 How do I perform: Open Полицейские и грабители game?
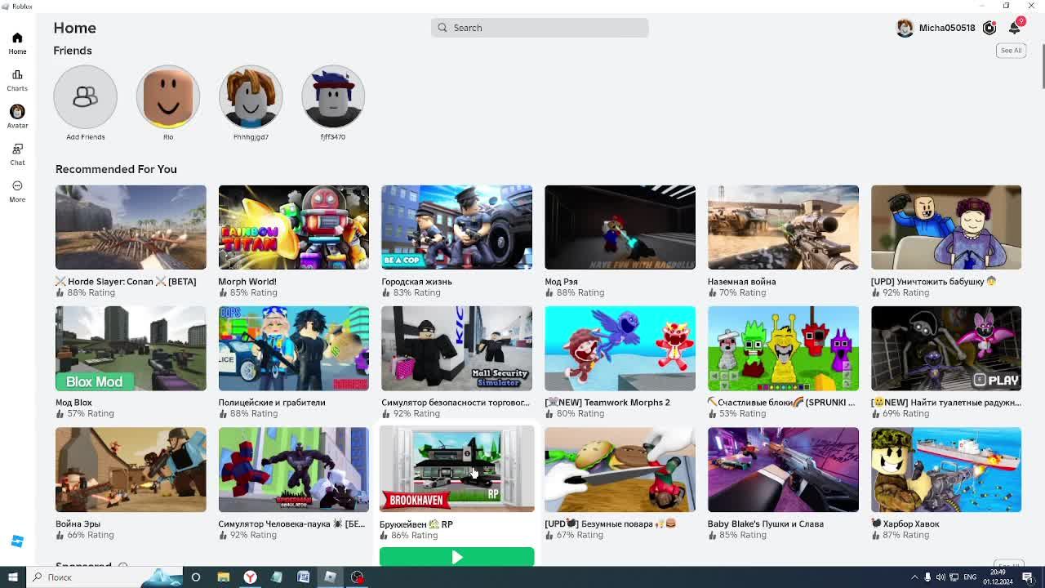coord(294,348)
